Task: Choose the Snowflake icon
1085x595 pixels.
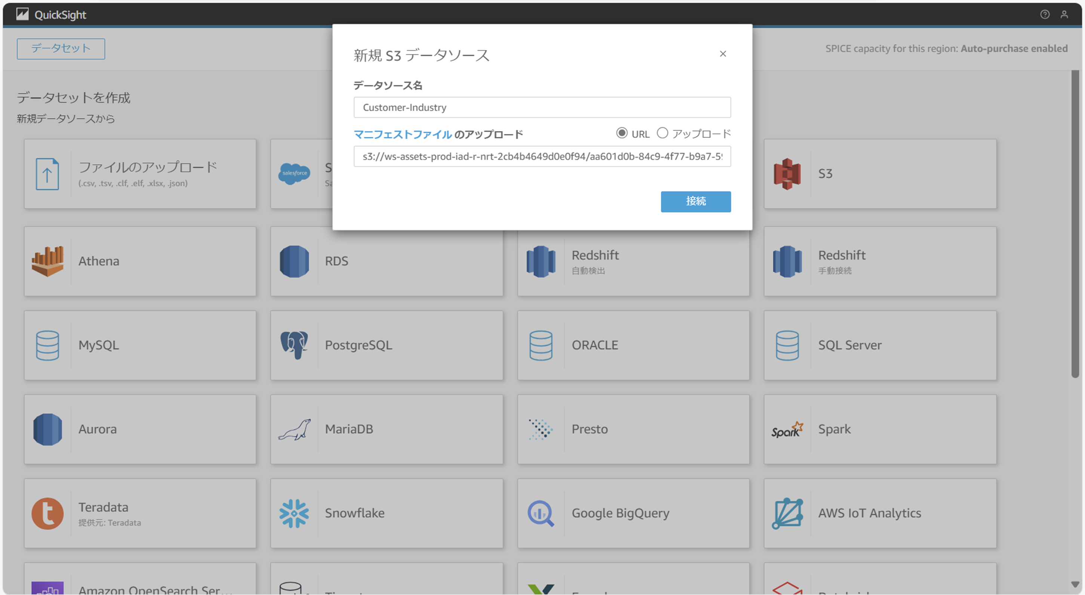Action: point(294,513)
